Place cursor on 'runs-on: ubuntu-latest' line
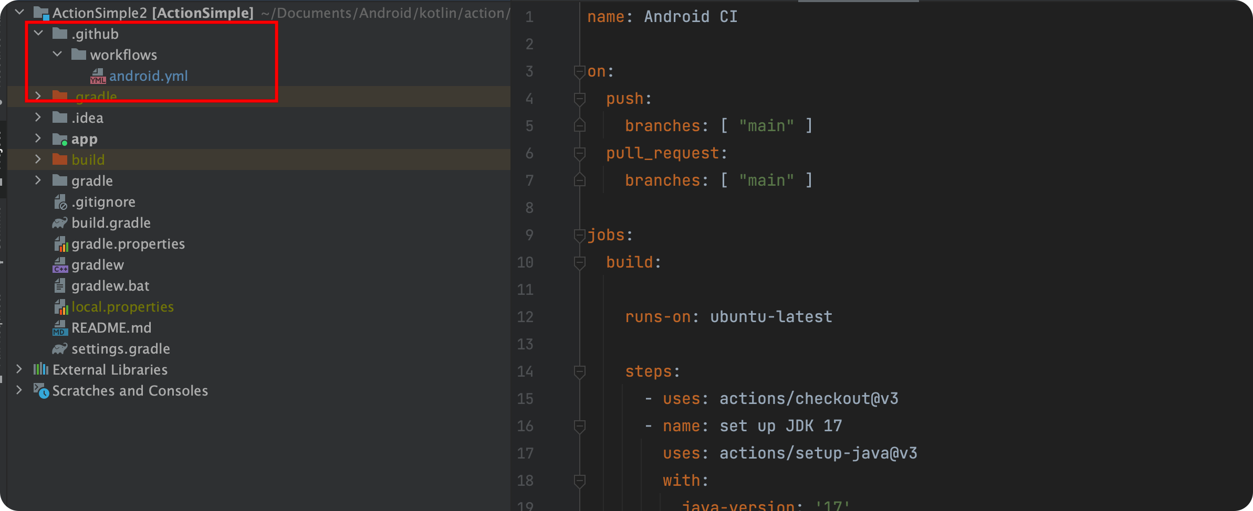 pyautogui.click(x=729, y=317)
